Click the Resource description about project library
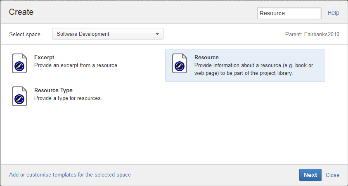Viewport: 348px width, 186px height. pyautogui.click(x=253, y=69)
